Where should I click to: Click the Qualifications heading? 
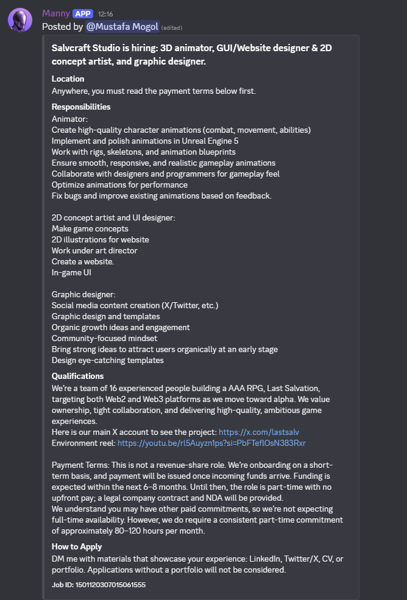78,376
